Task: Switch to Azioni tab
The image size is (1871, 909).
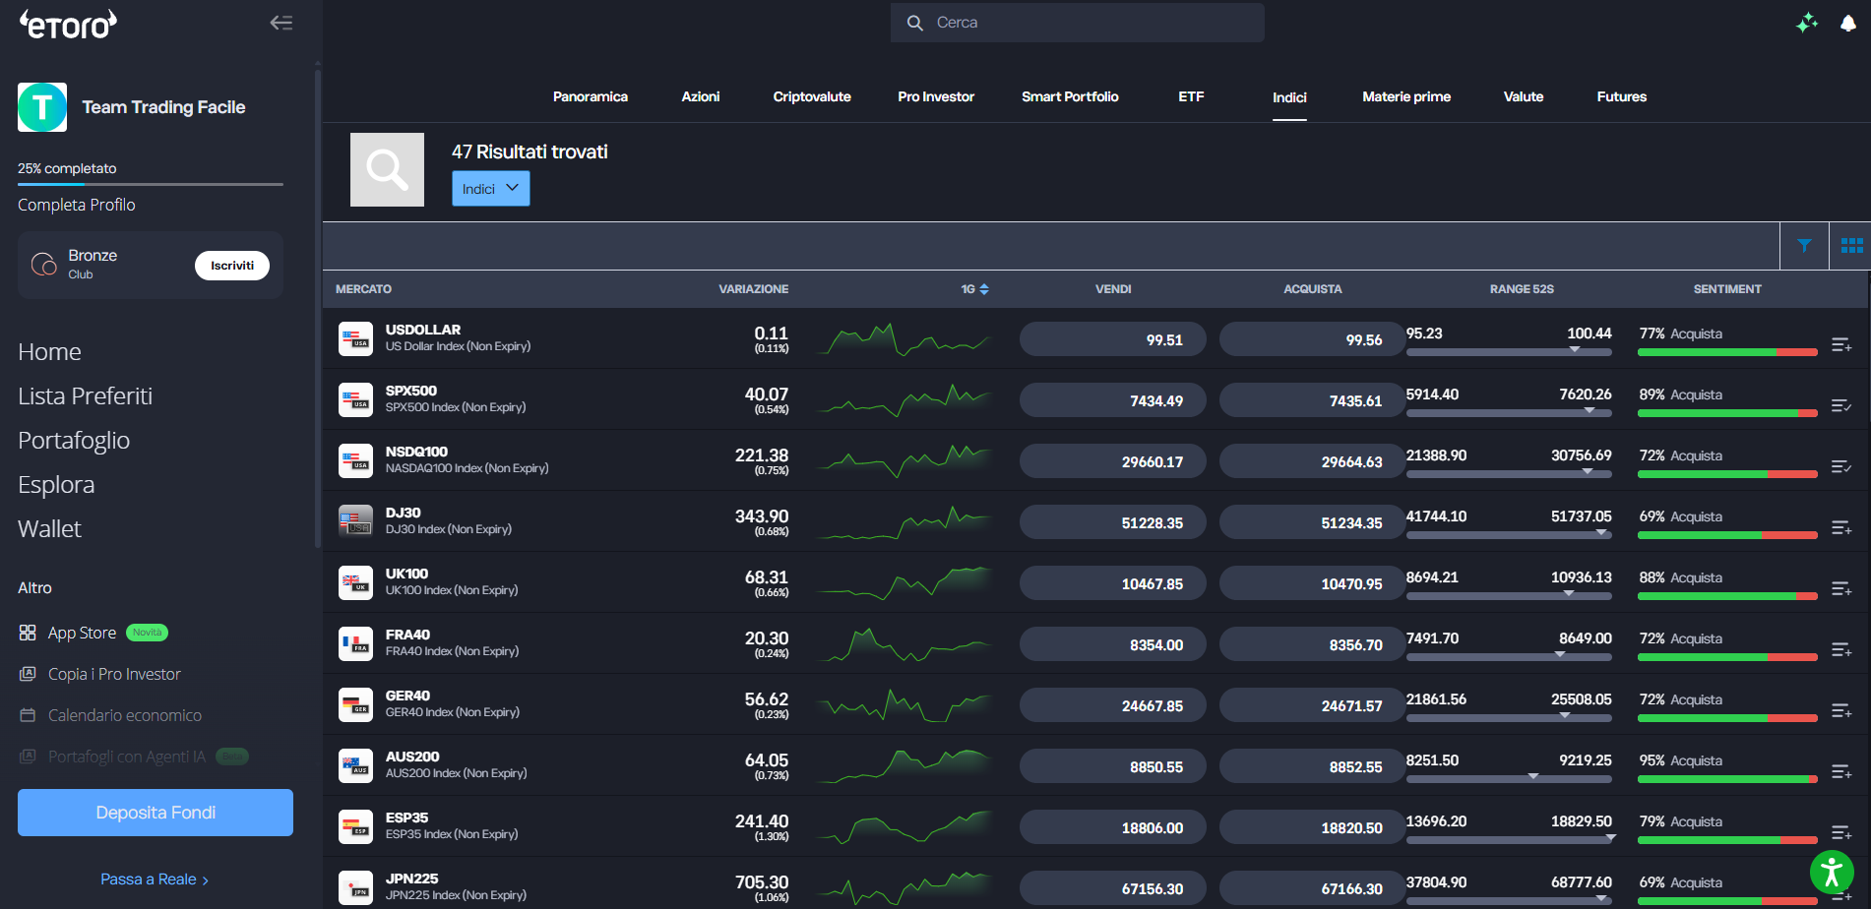Action: point(701,96)
